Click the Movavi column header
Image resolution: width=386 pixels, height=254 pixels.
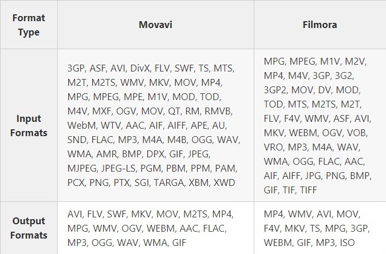tap(156, 25)
